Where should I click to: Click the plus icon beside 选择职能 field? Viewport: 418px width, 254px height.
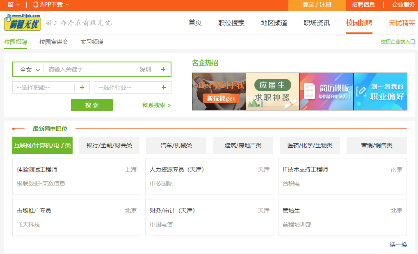coord(82,87)
